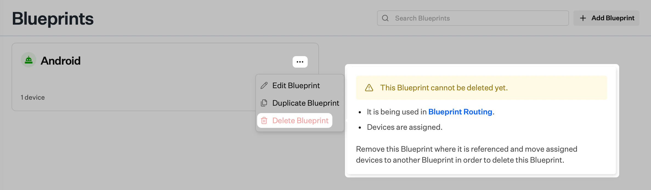Open the Blueprint Routing link
This screenshot has height=190, width=651.
pyautogui.click(x=460, y=112)
